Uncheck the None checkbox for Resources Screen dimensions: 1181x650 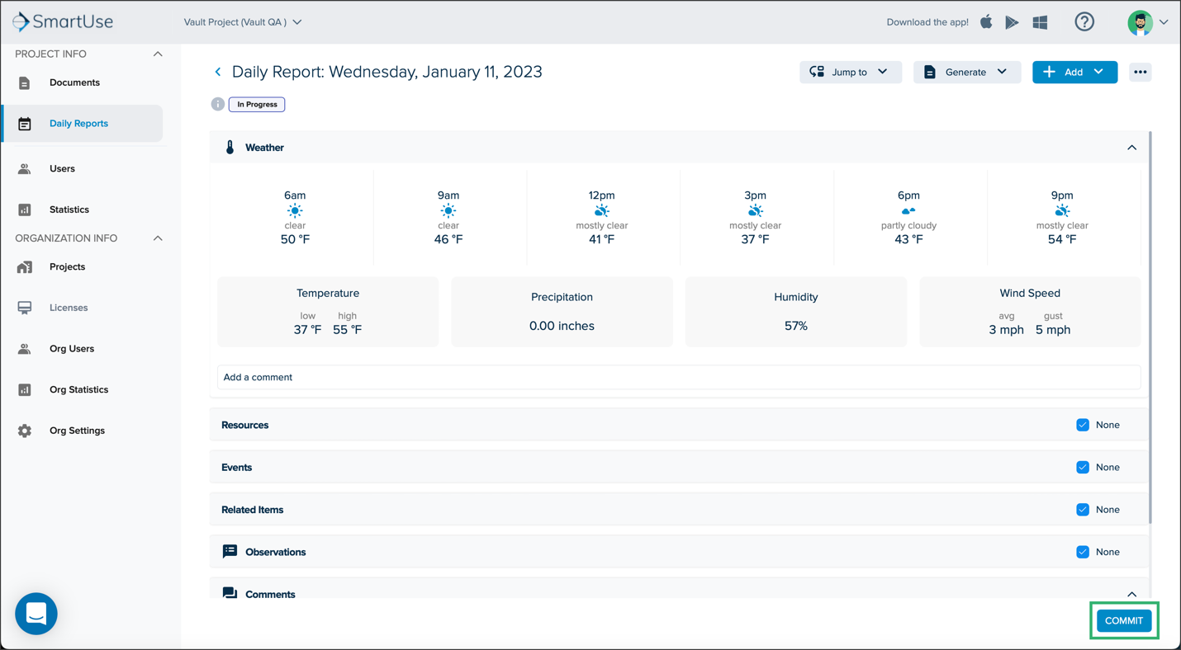1083,425
